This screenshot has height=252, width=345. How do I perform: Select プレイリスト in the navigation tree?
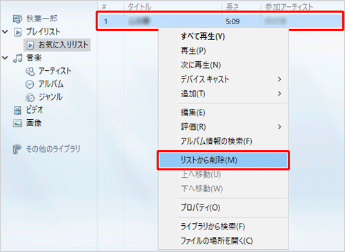(x=43, y=32)
